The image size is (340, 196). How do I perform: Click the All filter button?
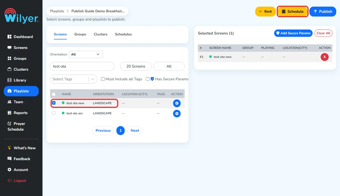(x=169, y=66)
